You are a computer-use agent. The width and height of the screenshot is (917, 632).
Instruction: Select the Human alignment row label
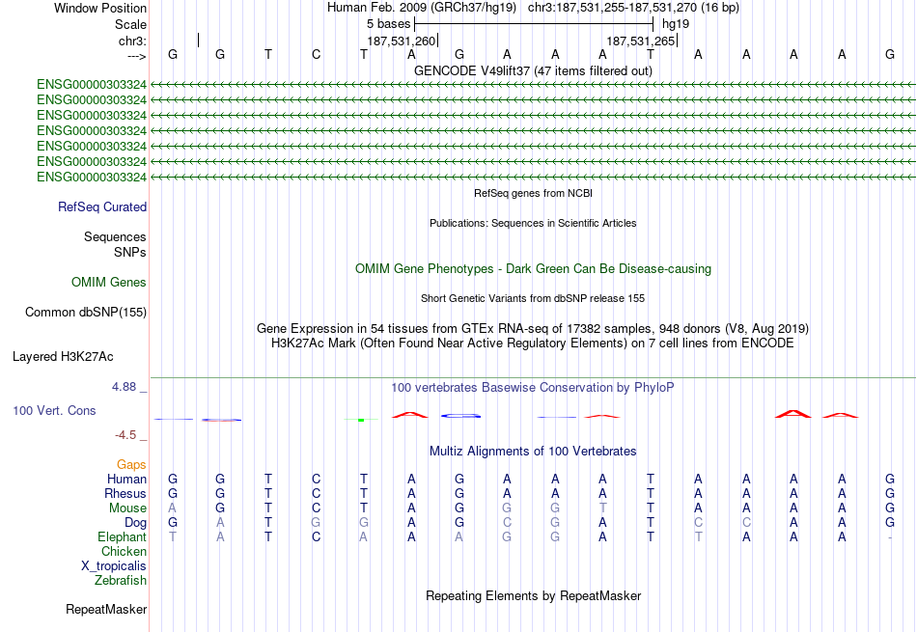(126, 479)
